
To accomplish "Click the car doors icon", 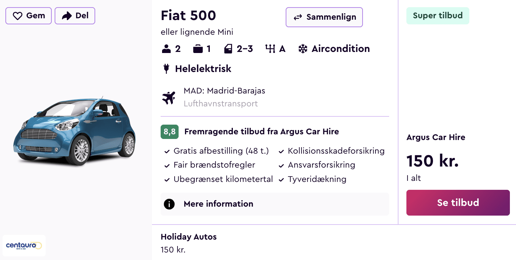I will 228,49.
